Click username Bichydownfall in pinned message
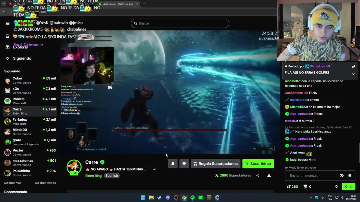Viewport: 360px width, 202px height. 320,66
